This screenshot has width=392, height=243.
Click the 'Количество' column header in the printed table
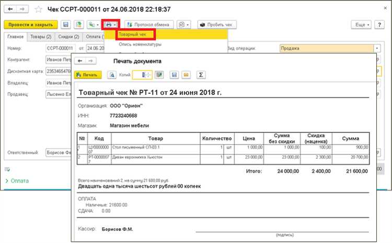(217, 139)
